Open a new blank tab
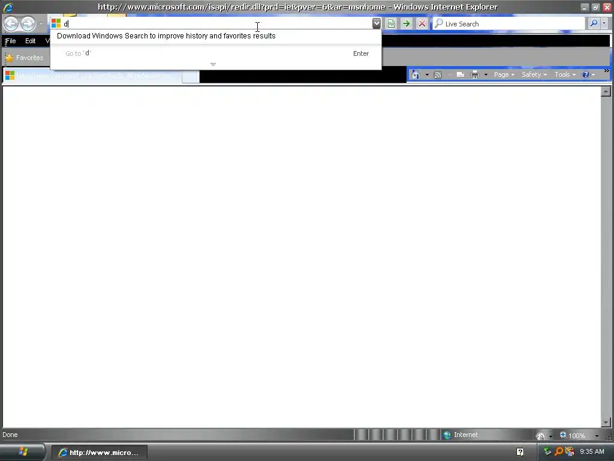Image resolution: width=614 pixels, height=461 pixels. coord(191,76)
